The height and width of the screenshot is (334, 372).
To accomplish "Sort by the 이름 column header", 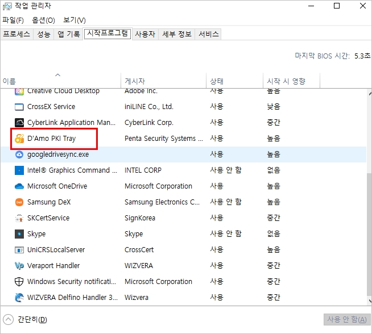I will [60, 81].
